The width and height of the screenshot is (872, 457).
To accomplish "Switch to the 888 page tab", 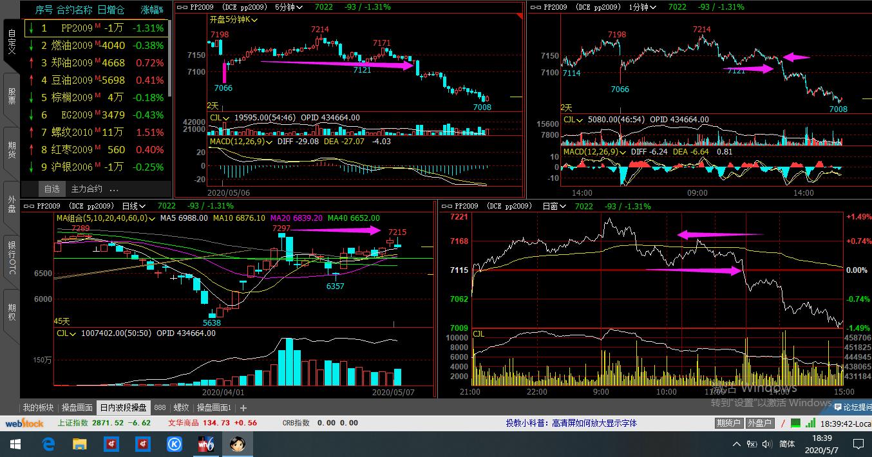I will (160, 407).
